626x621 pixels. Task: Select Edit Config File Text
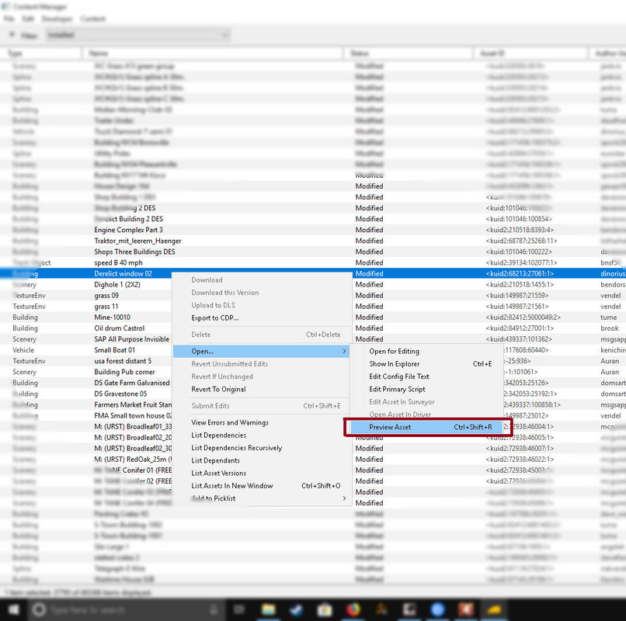(426, 376)
